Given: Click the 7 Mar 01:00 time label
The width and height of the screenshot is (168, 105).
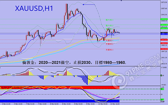Looking at the screenshot, I should point(30,104).
